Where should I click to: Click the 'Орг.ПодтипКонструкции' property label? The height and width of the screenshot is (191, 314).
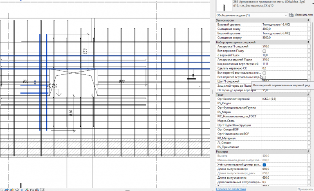[234, 125]
